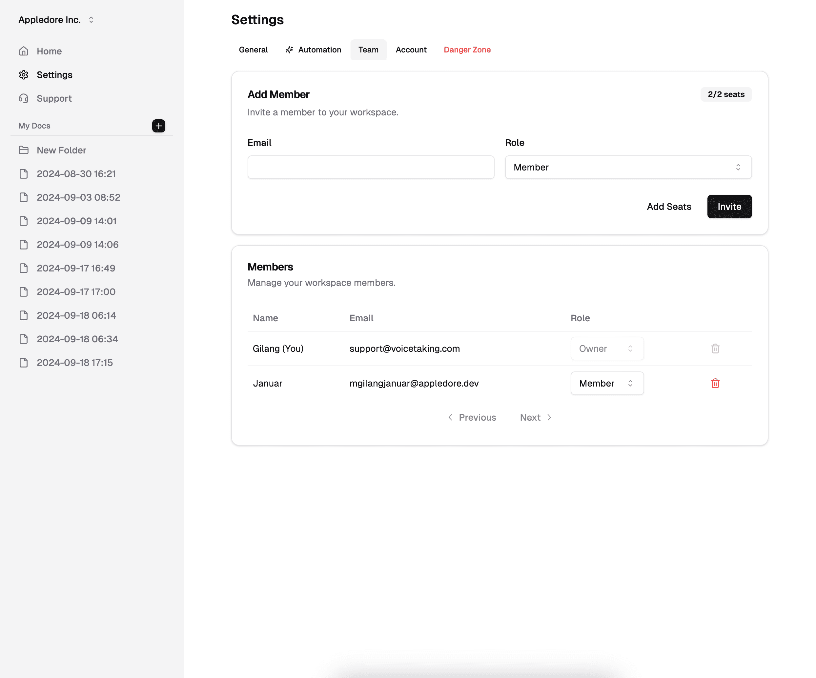816x678 pixels.
Task: Delete member Januar with red trash icon
Action: 715,384
